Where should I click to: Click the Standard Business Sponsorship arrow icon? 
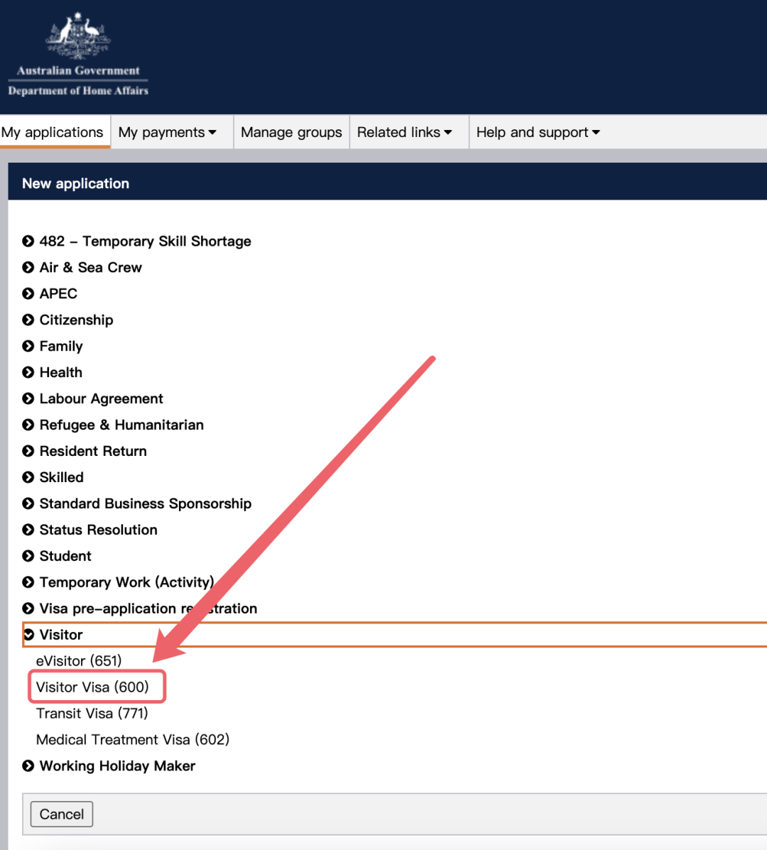click(28, 503)
